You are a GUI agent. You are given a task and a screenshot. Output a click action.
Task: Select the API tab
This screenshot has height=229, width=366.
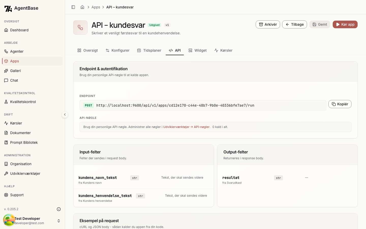175,50
